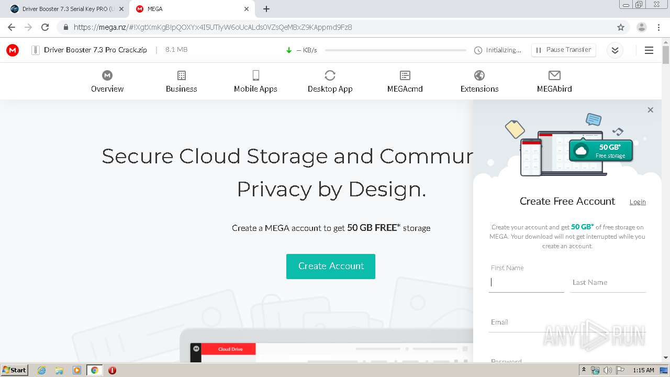Click the Action Center flag icon

[x=620, y=370]
